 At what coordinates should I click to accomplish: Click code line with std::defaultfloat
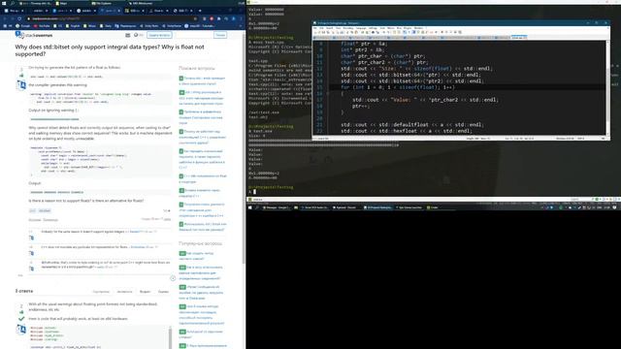tap(411, 125)
